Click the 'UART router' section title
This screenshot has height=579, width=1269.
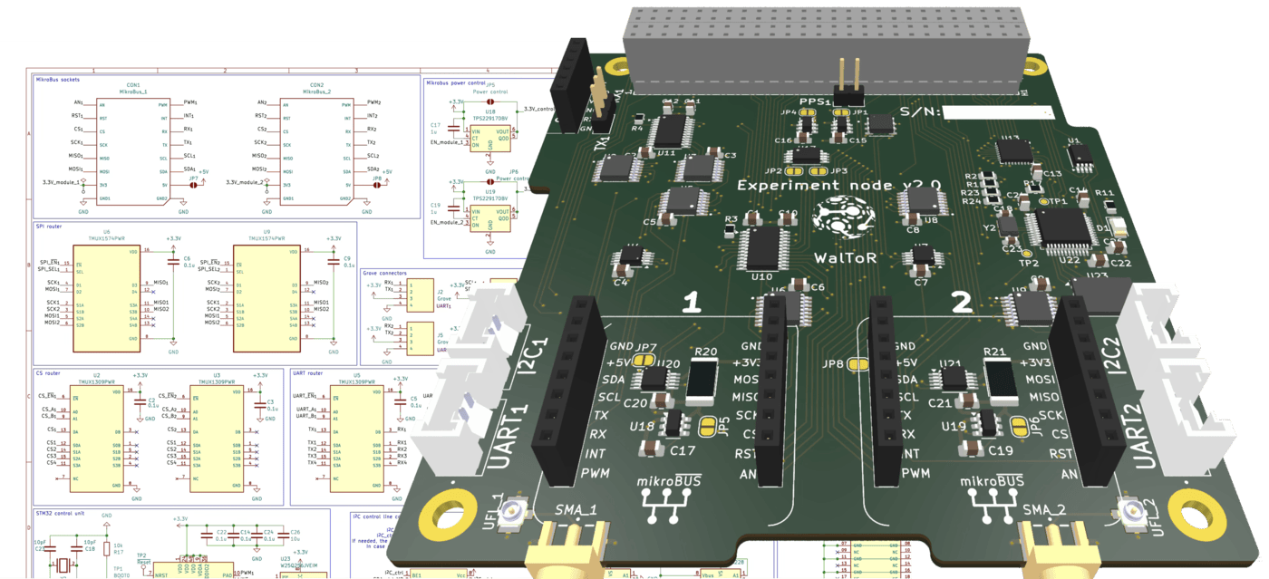pos(308,372)
